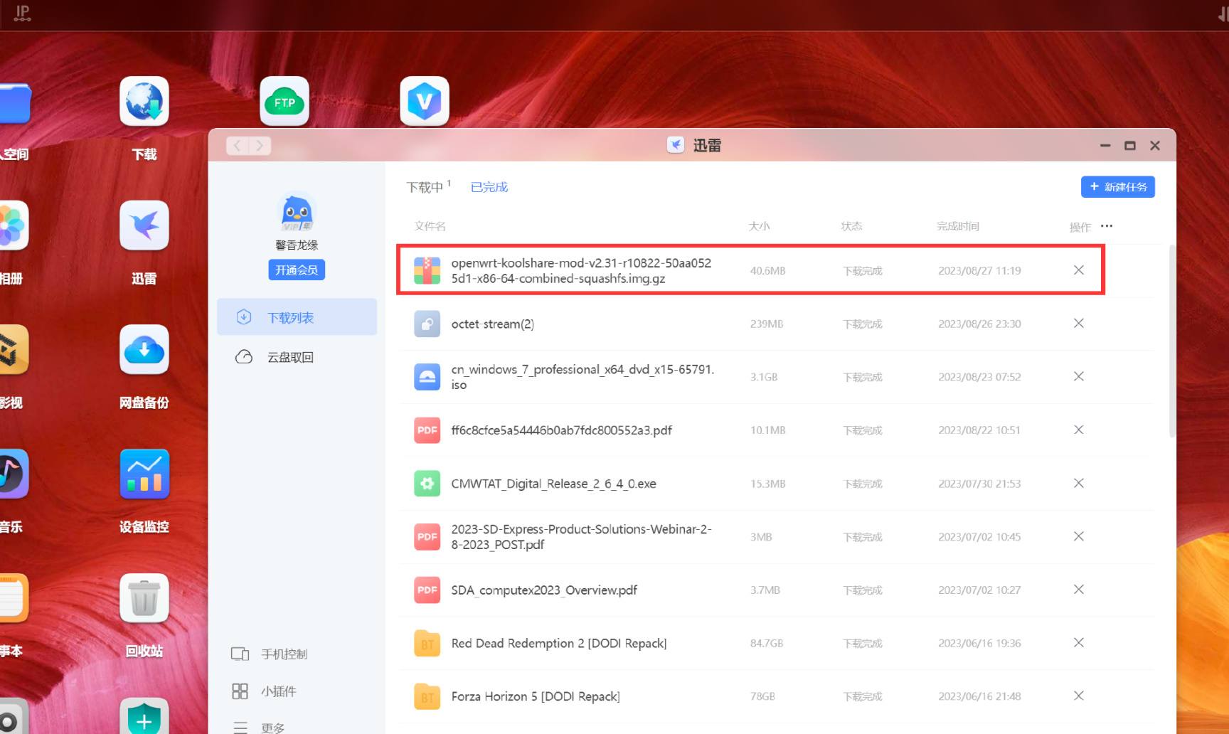Remove the octet-stream(2) task
This screenshot has height=734, width=1229.
click(x=1079, y=324)
